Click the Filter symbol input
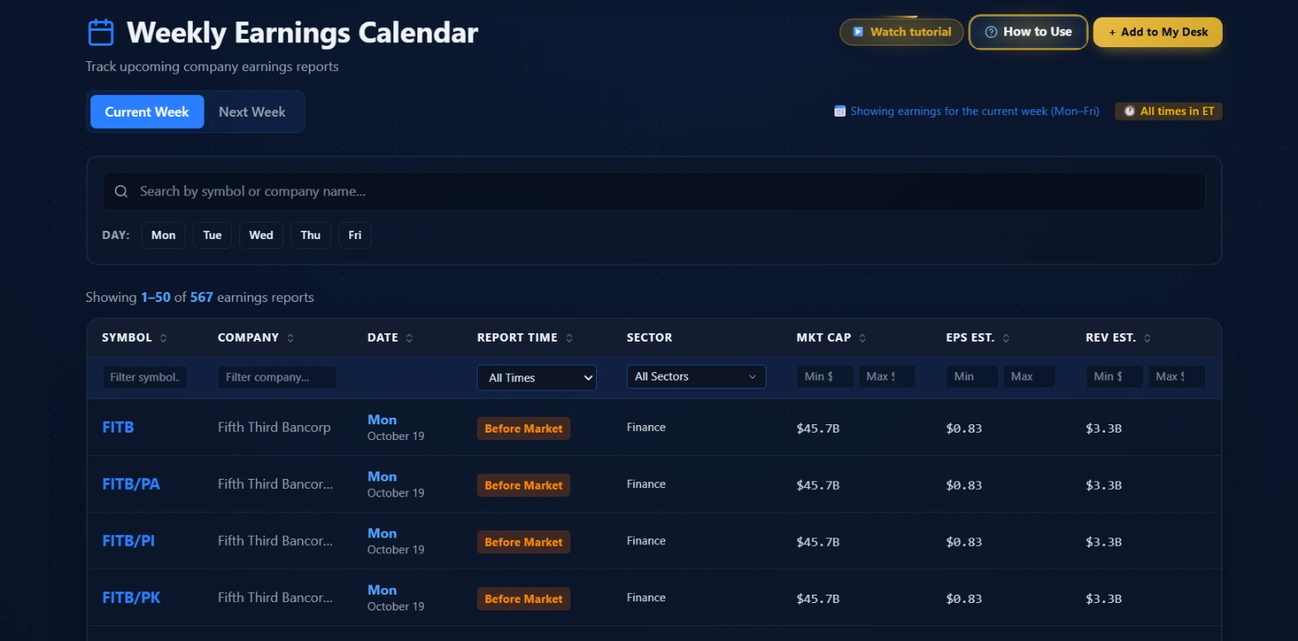1298x641 pixels. pyautogui.click(x=145, y=377)
